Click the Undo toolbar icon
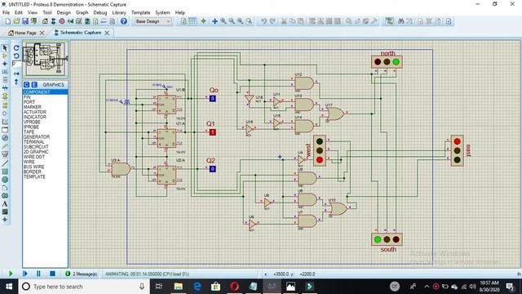The width and height of the screenshot is (522, 294). click(x=263, y=21)
